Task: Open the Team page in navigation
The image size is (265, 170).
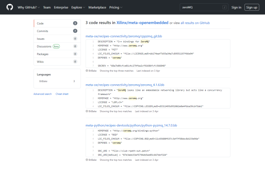Action: [47, 7]
